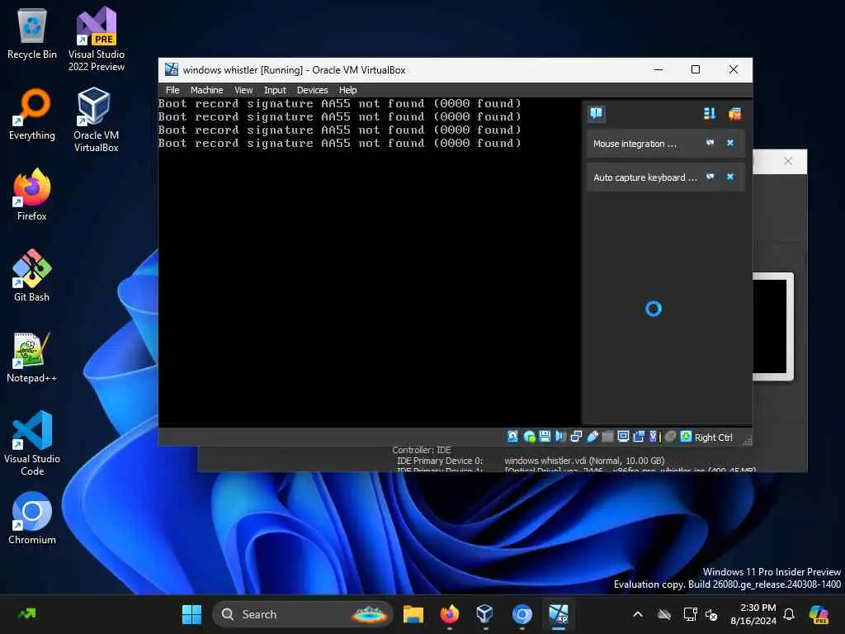Click the floppy disk indicator in VM status bar

(x=545, y=437)
